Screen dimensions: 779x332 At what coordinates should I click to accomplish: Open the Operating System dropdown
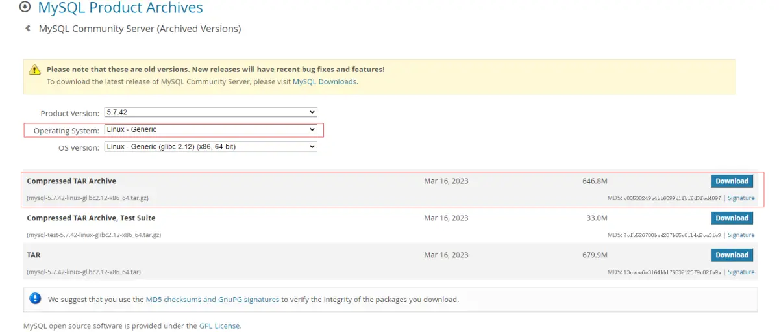coord(211,129)
